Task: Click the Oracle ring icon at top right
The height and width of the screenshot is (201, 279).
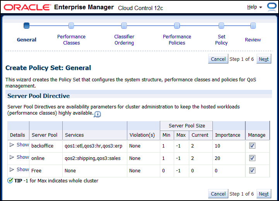Action: (x=272, y=7)
